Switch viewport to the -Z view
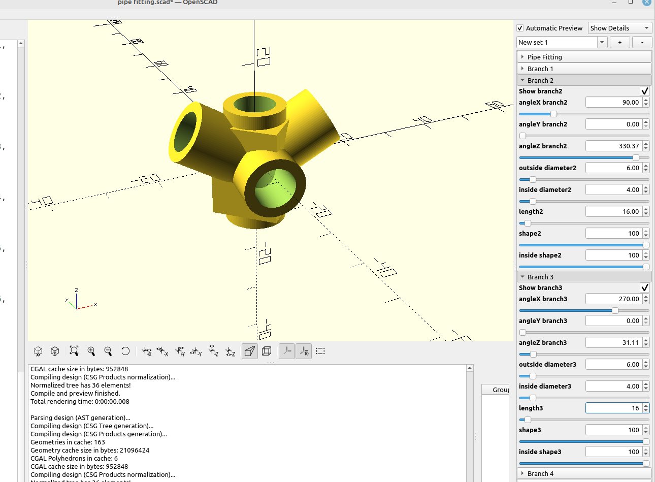The width and height of the screenshot is (655, 482). [x=230, y=351]
